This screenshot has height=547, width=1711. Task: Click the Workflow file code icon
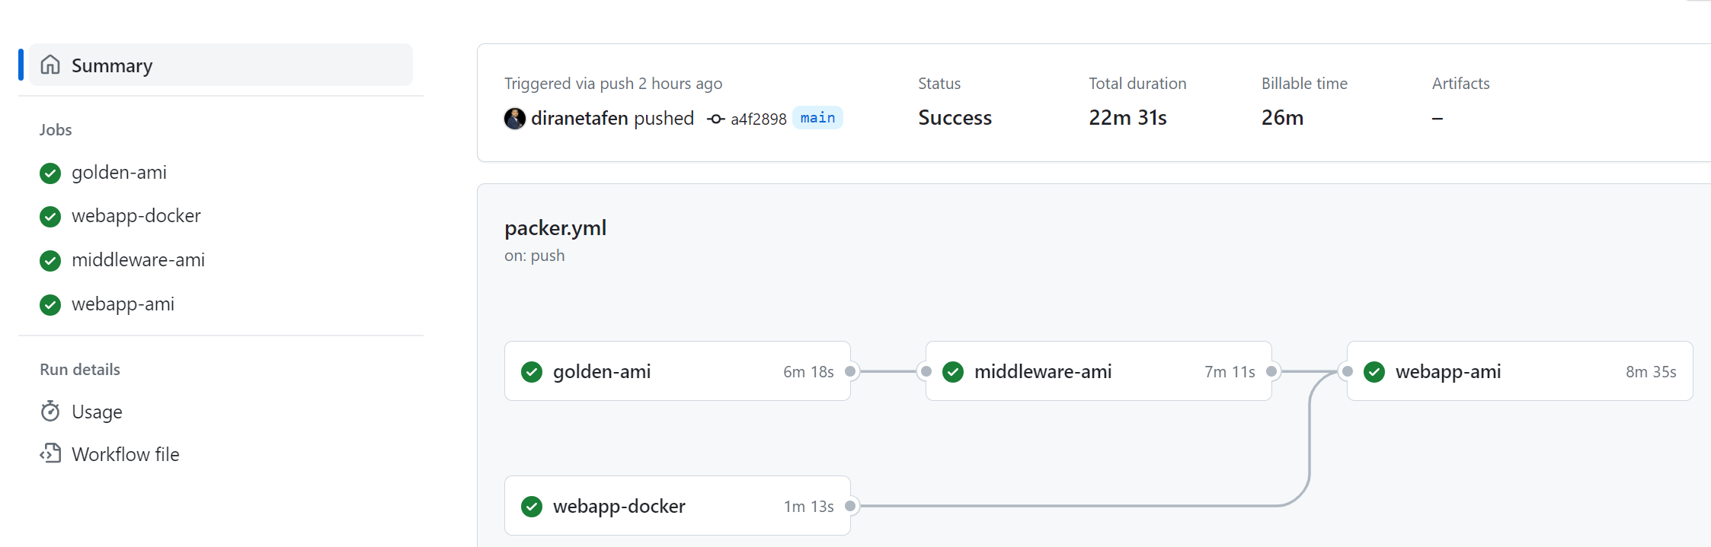50,453
